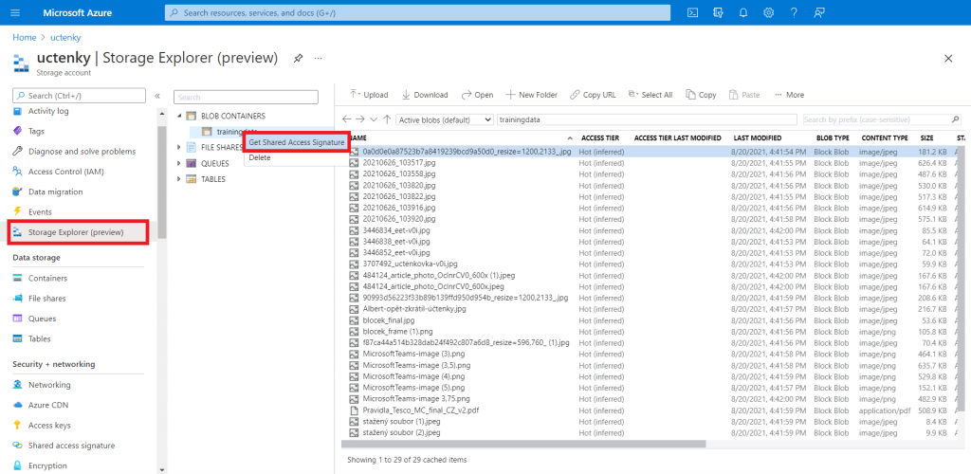Screen dimensions: 971x474
Task: Expand the QUEUES tree node
Action: coord(178,163)
